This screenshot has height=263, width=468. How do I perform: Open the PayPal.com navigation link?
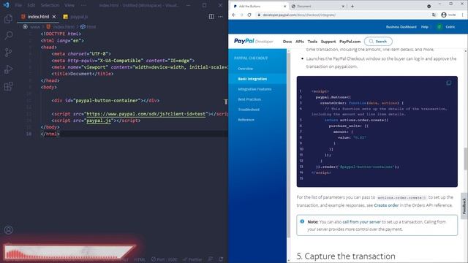350,42
